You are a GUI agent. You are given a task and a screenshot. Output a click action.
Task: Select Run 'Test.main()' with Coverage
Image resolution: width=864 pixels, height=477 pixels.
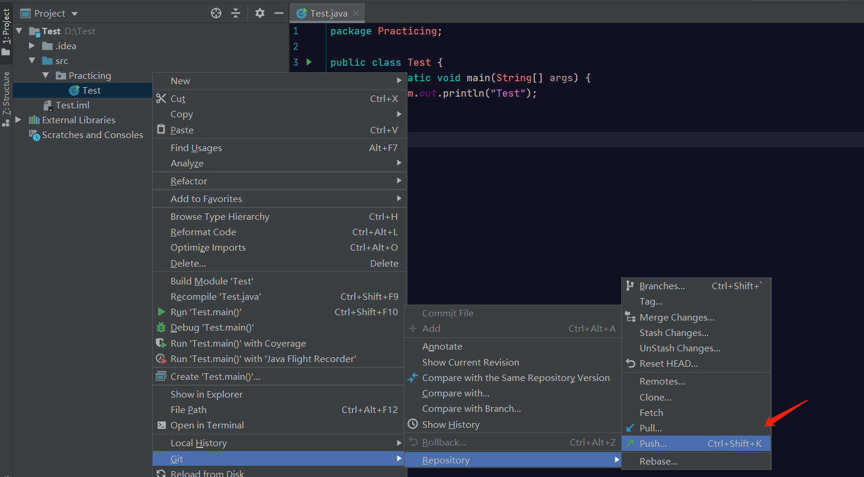pos(280,343)
